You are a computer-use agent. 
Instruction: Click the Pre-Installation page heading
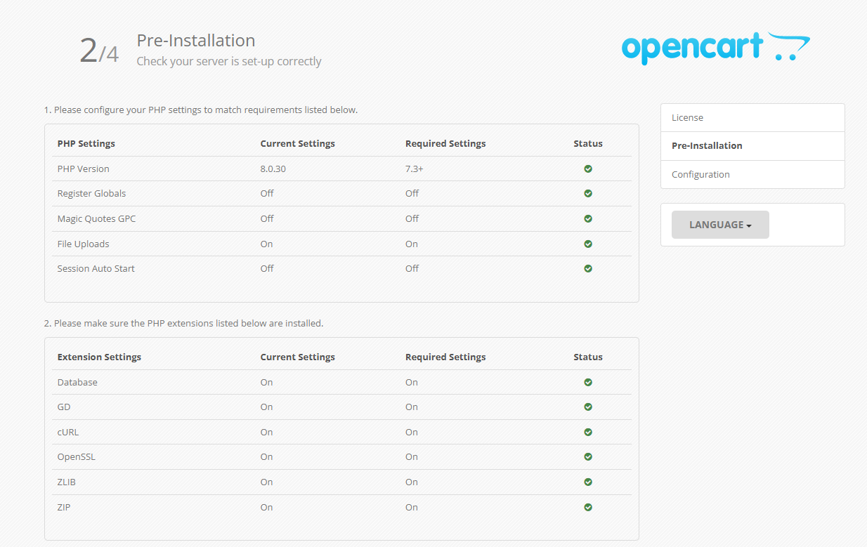(x=196, y=40)
